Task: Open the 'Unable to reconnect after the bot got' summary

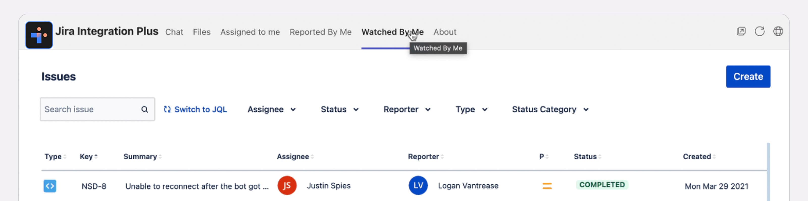Action: point(197,186)
